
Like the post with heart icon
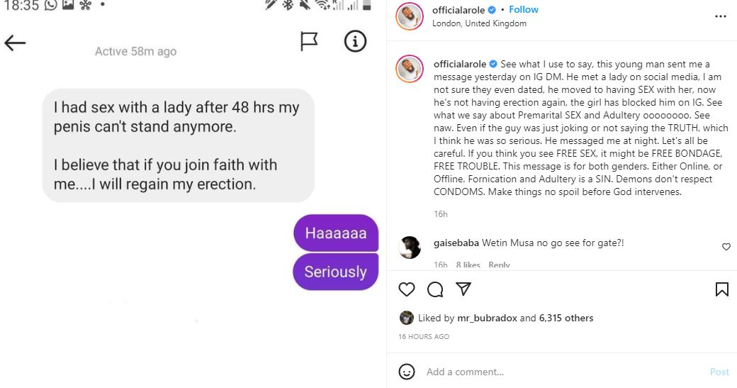406,289
